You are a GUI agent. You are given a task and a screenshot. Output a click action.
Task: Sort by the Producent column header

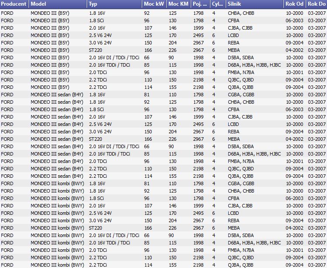tap(14, 4)
